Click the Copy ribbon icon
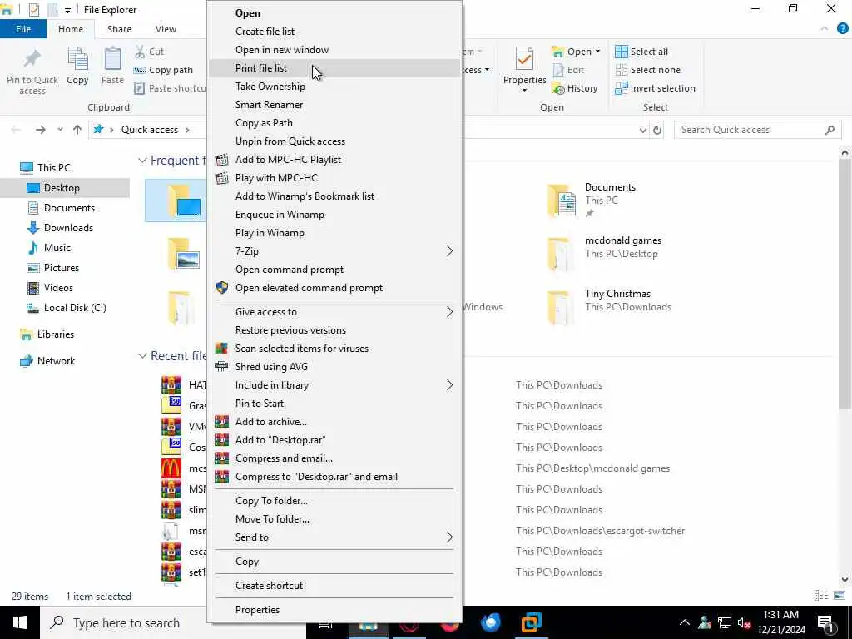The height and width of the screenshot is (639, 852). click(x=77, y=66)
